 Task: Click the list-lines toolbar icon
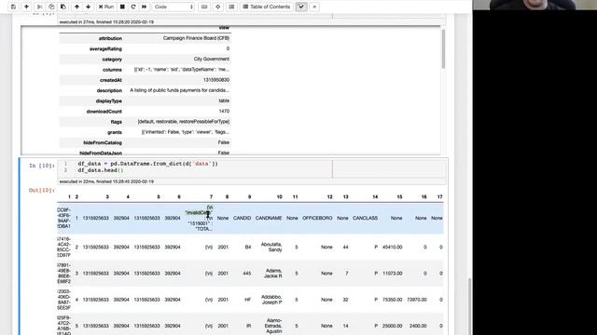tap(231, 7)
